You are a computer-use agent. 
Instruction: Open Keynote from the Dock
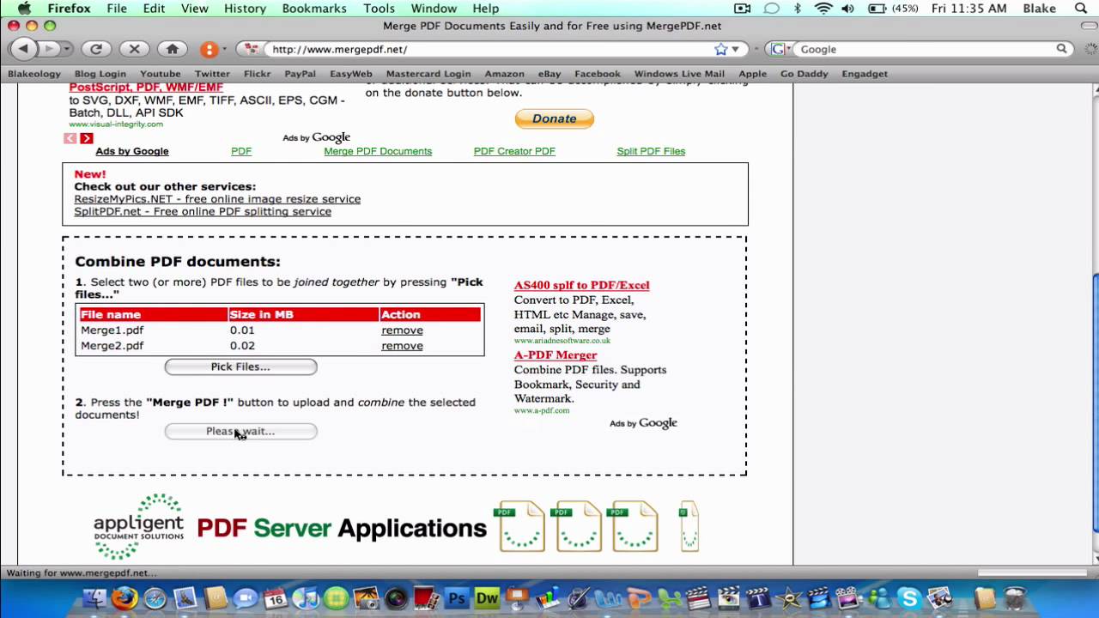pyautogui.click(x=517, y=598)
